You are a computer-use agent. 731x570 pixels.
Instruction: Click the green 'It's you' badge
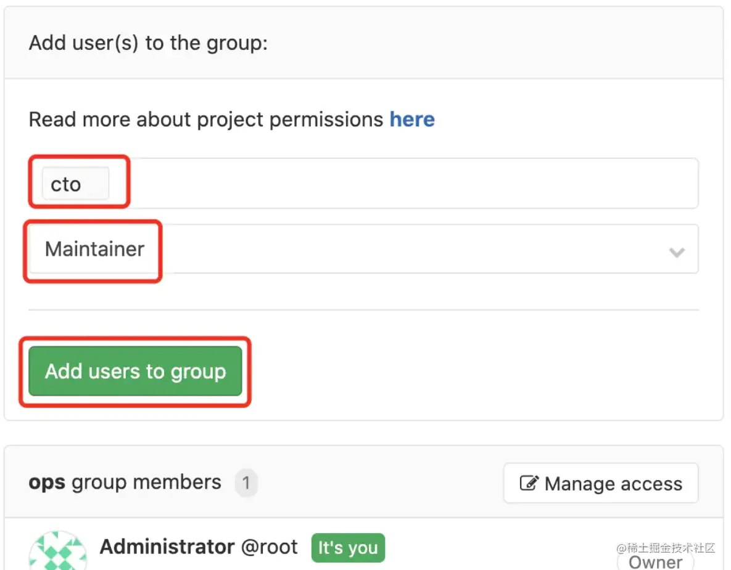point(348,548)
